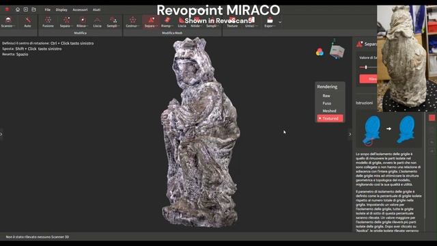Collapse the right Separa panel arrow
The height and width of the screenshot is (246, 437).
point(350,134)
